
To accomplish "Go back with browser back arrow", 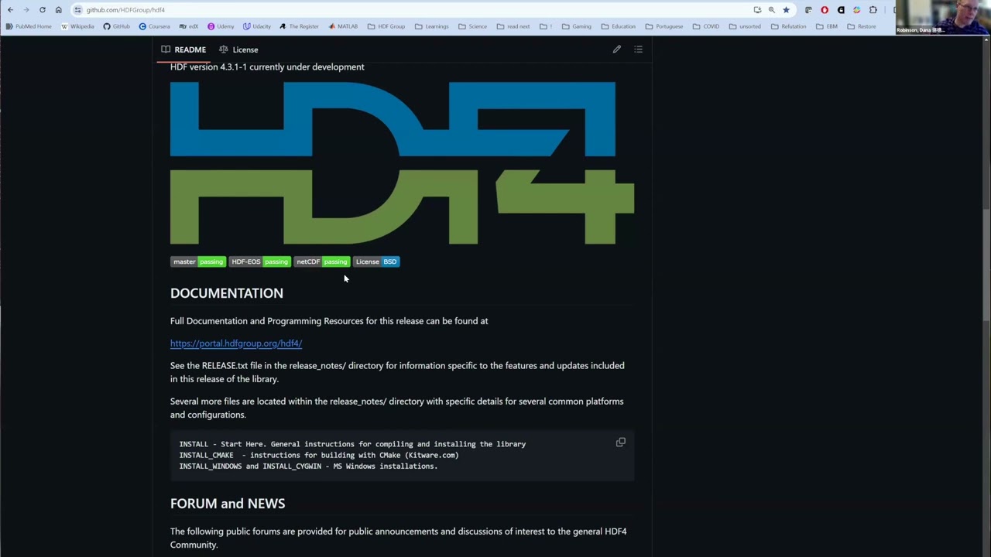I will [10, 10].
